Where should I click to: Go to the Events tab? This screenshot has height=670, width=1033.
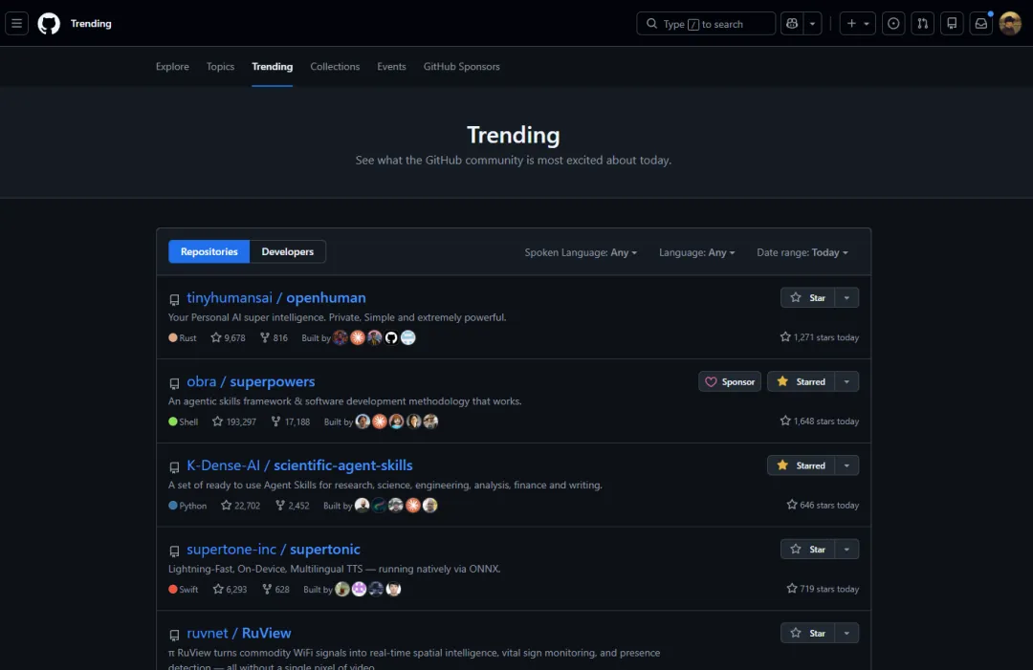[x=391, y=67]
